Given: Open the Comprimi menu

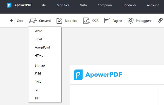Looking at the screenshot, I should point(104,5).
